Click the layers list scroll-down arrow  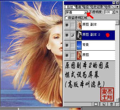click(117, 100)
